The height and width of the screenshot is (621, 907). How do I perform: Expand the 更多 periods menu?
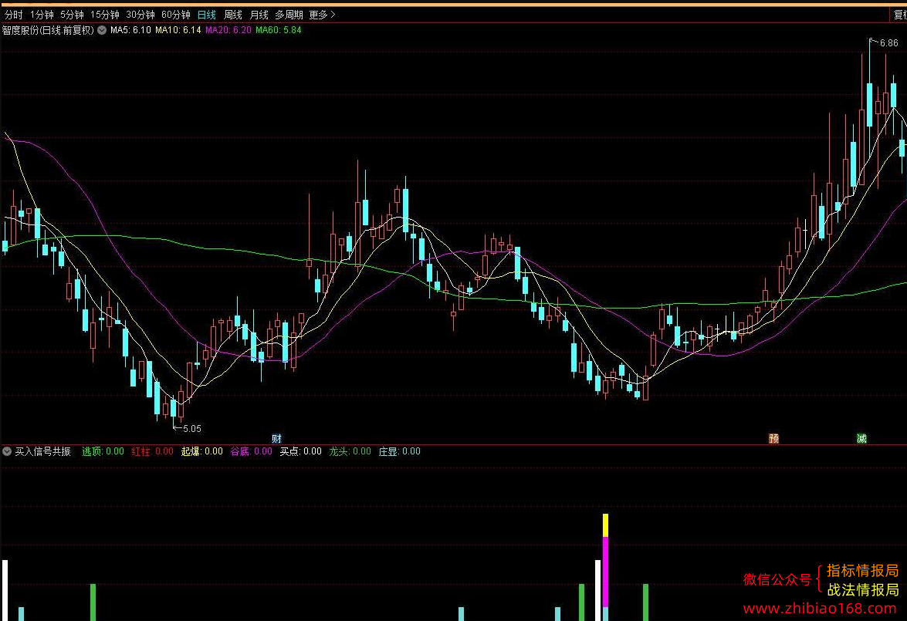322,15
